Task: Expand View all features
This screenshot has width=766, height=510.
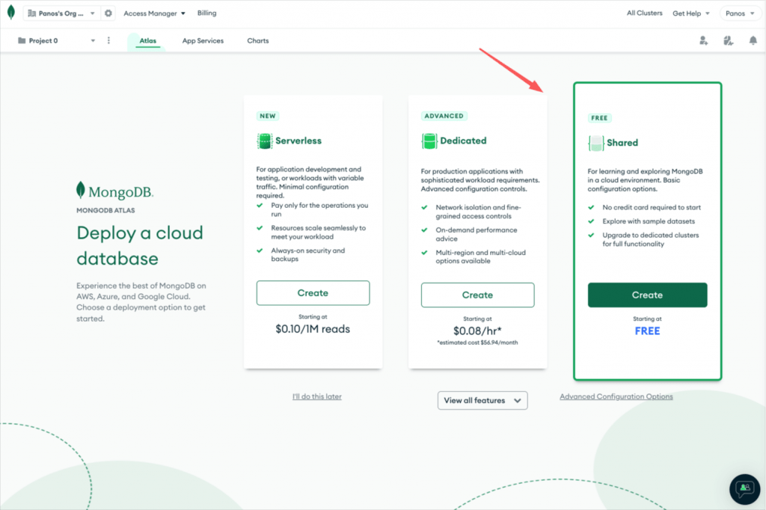Action: [x=482, y=401]
